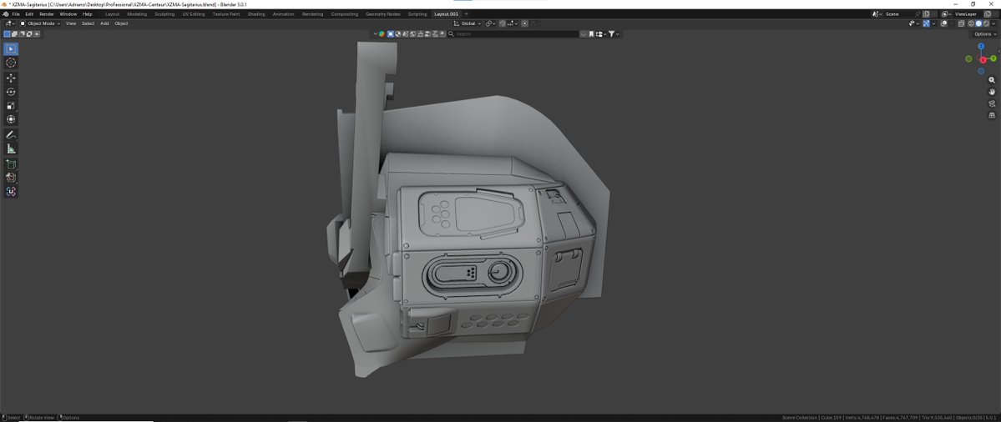The width and height of the screenshot is (1001, 422).
Task: Switch to the Sculpting workspace tab
Action: (164, 14)
